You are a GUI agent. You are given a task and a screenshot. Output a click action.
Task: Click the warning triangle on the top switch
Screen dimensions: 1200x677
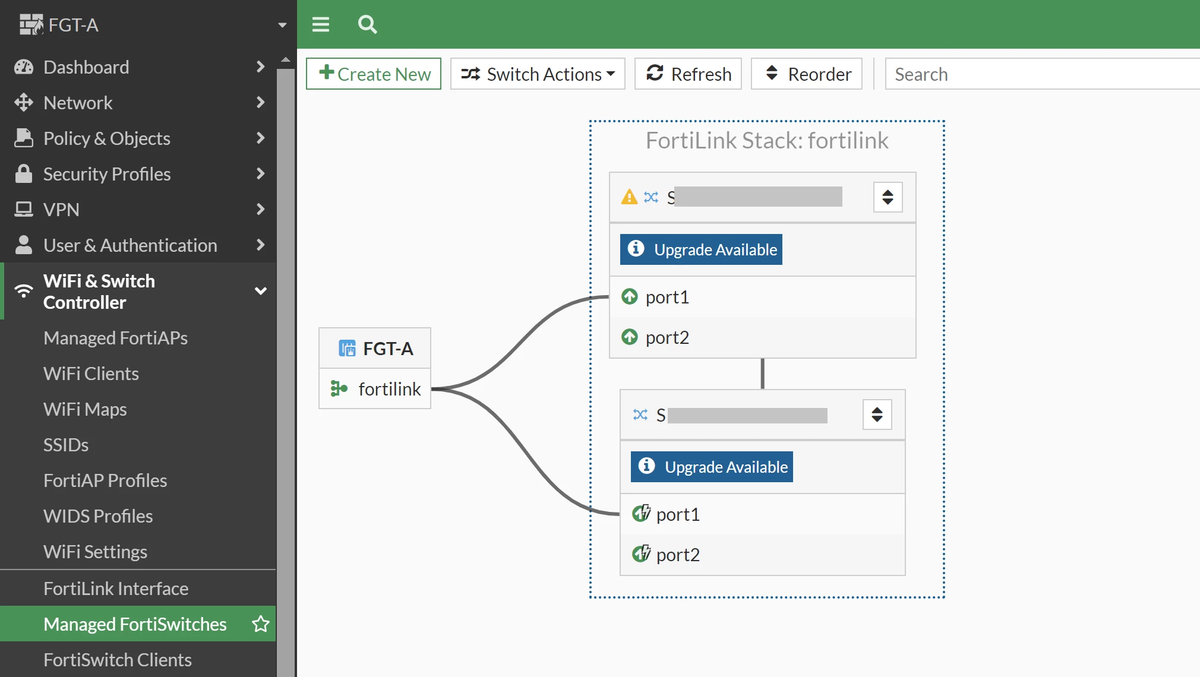pos(629,197)
